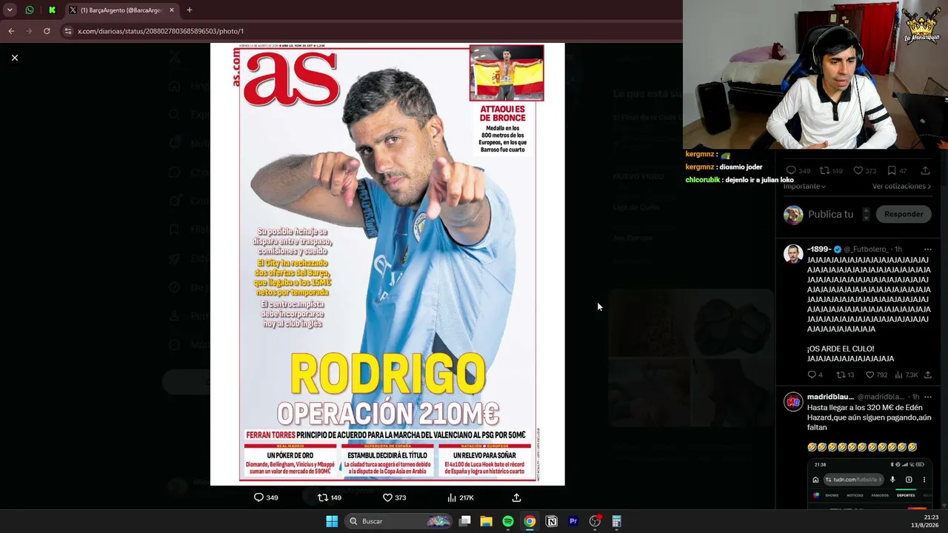Expand the tab search dropdown
Screen dimensions: 948x533
tap(10, 10)
